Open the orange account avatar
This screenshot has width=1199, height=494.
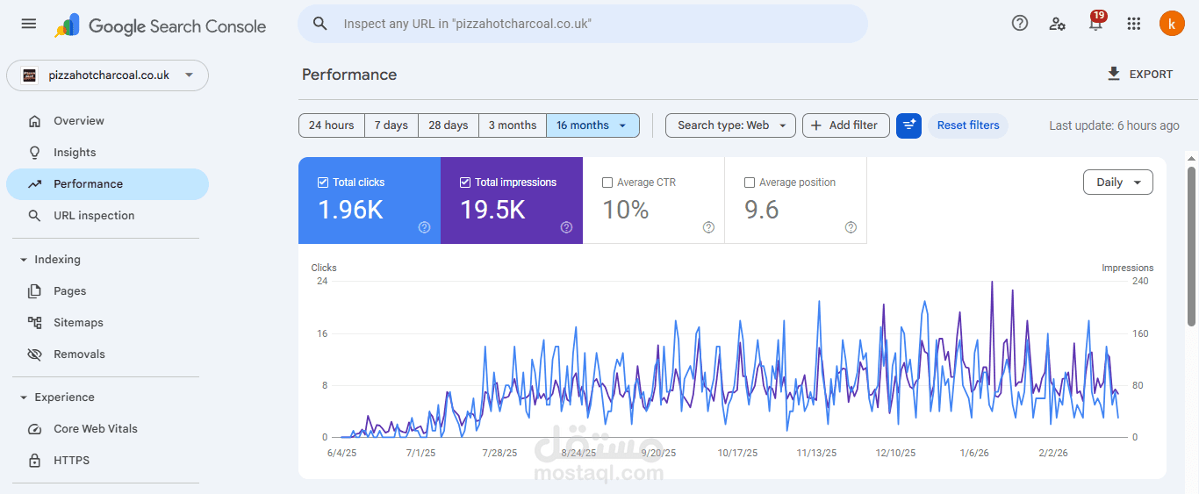(x=1172, y=24)
